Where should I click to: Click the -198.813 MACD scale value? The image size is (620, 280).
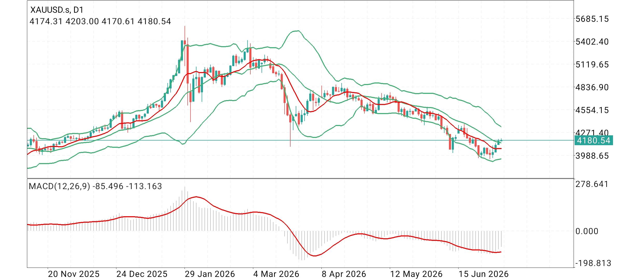tap(593, 263)
